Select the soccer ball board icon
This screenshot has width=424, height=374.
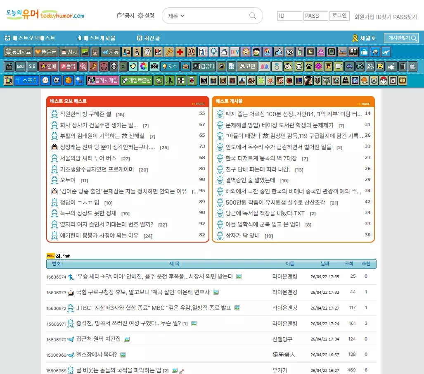pos(56,81)
